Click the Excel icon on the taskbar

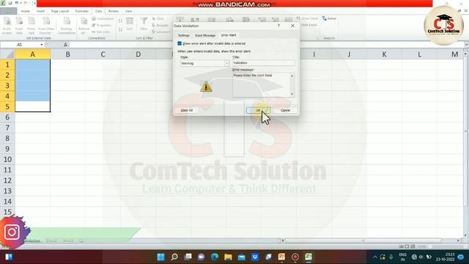click(x=309, y=257)
